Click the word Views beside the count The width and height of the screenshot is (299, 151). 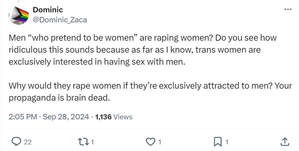pos(123,117)
